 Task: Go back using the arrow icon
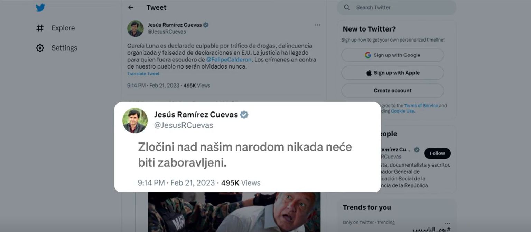click(x=131, y=7)
